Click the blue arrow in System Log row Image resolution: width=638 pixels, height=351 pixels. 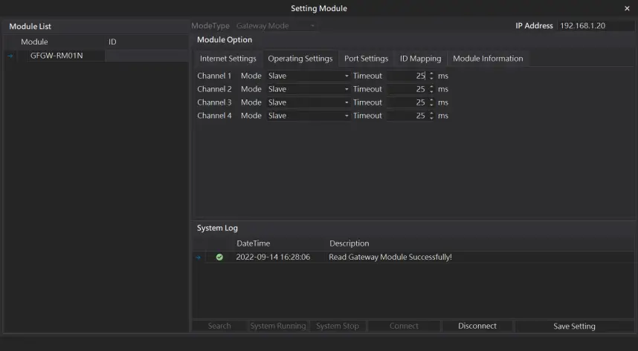pos(198,257)
